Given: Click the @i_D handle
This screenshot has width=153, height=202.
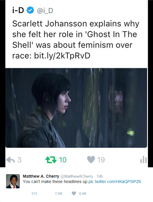Looking at the screenshot, I should (x=45, y=11).
